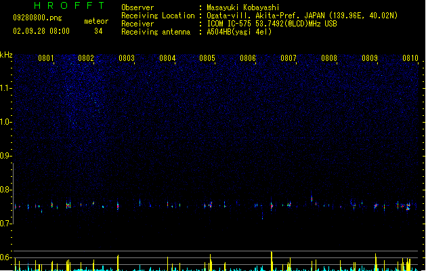This screenshot has height=271, width=426.
Task: Click the 1.0 kHz axis label
Action: tap(6, 122)
